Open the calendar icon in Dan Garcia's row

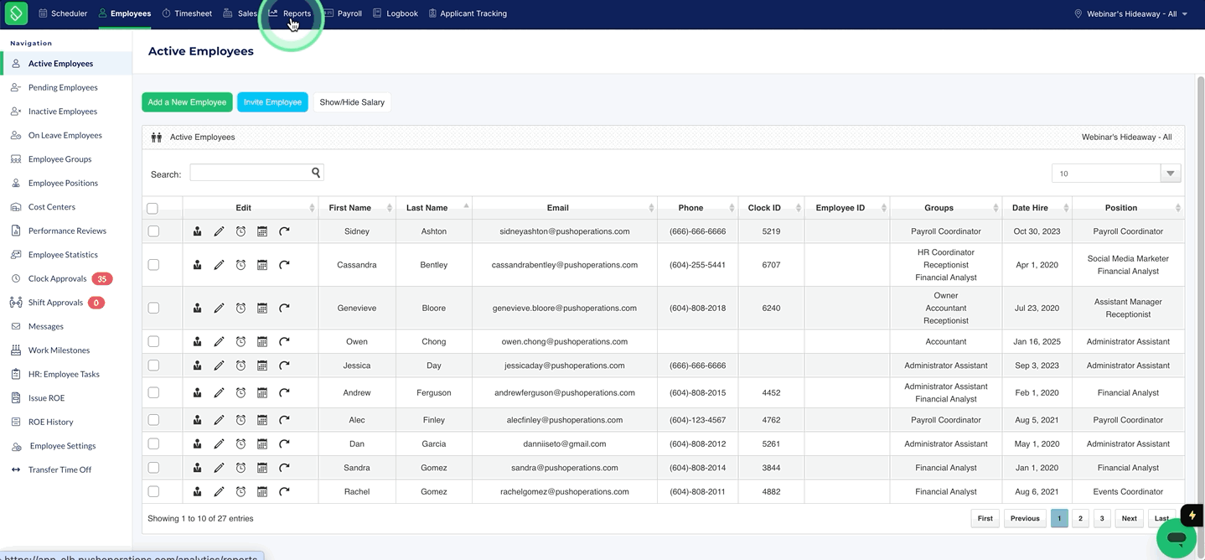pos(262,444)
